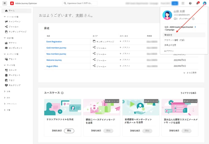
Task: Click the アセット sidebar icon
Action: (6, 59)
